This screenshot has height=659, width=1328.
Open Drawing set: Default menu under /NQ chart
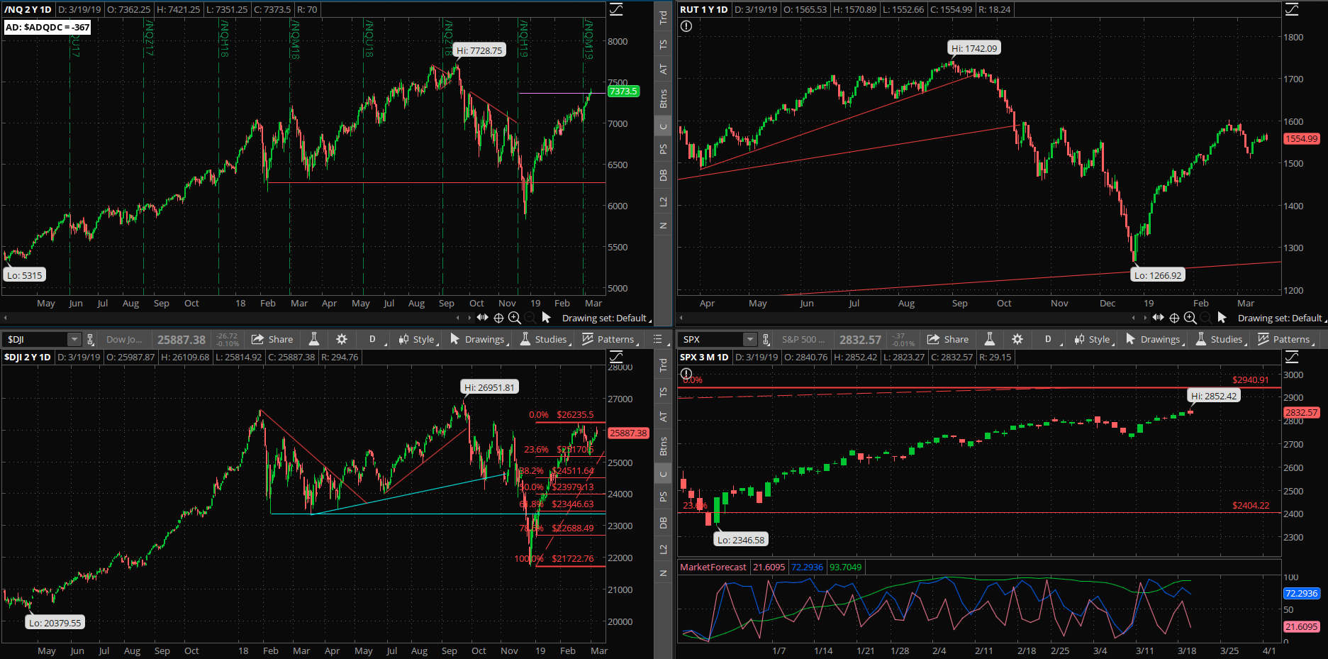(x=606, y=318)
